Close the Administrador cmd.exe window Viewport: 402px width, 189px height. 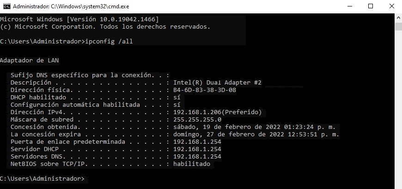(391, 6)
